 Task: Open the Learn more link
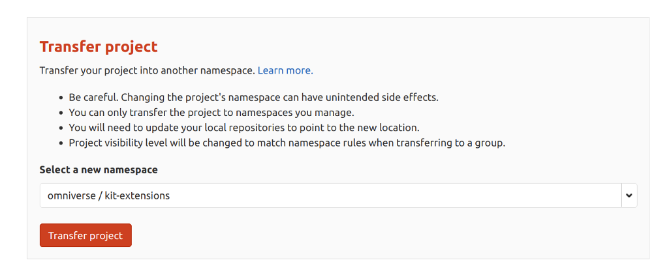(x=285, y=70)
